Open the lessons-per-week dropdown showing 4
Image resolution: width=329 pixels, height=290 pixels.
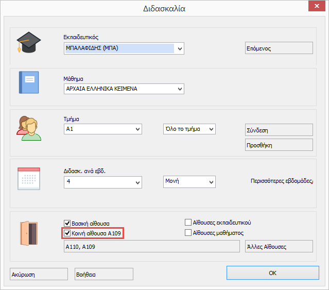coord(137,182)
